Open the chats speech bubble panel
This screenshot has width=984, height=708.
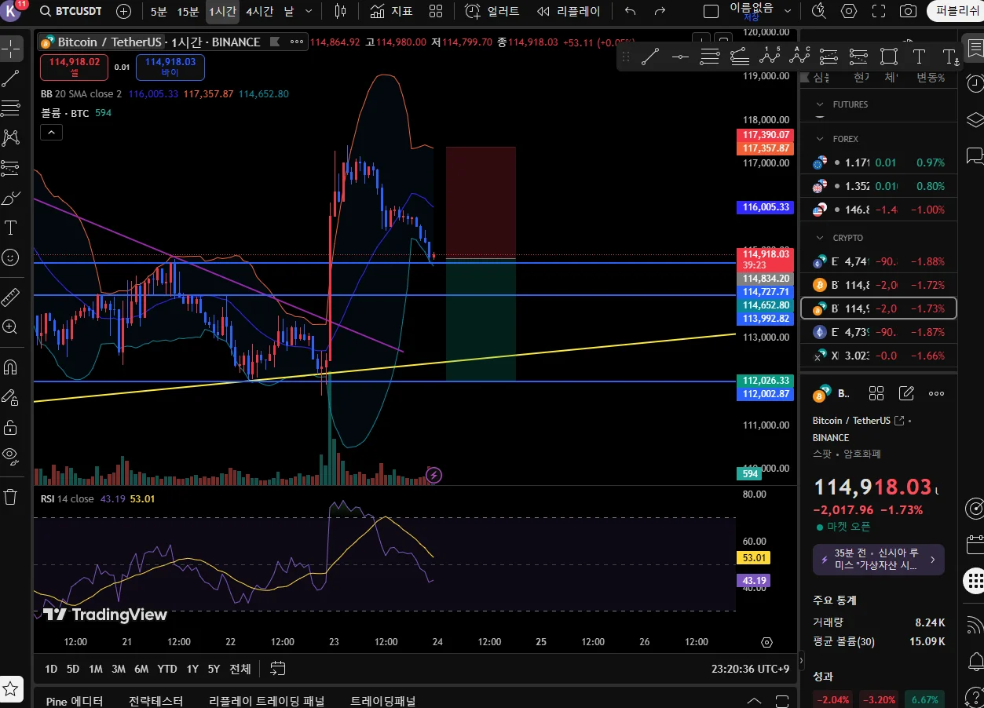[974, 155]
